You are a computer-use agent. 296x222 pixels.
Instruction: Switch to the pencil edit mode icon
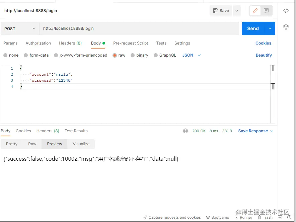coord(255,11)
